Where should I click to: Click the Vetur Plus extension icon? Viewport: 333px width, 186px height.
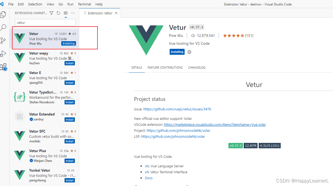(x=20, y=155)
